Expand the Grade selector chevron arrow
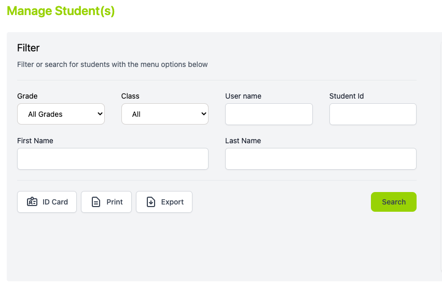This screenshot has width=442, height=287. pyautogui.click(x=100, y=114)
